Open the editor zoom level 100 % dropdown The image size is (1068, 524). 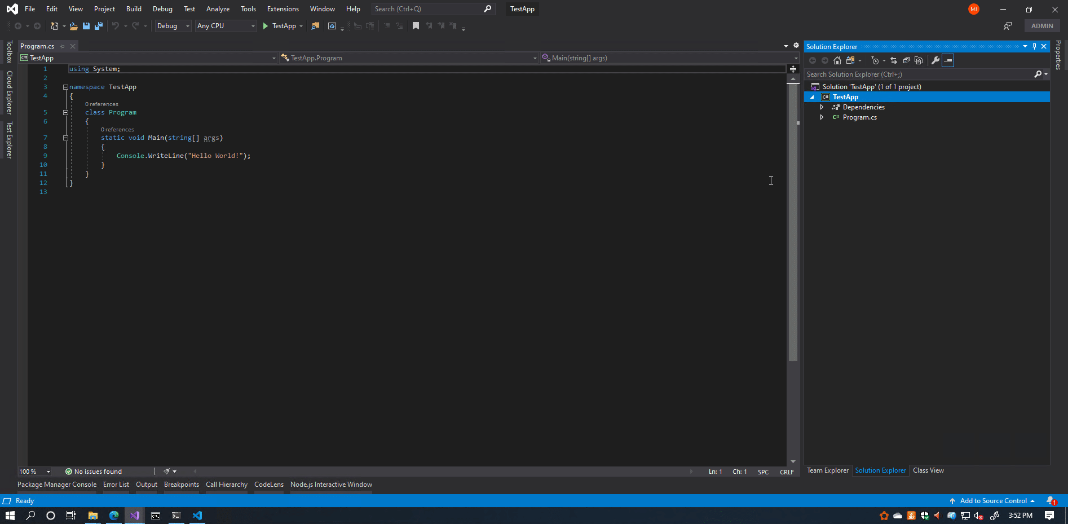[35, 472]
